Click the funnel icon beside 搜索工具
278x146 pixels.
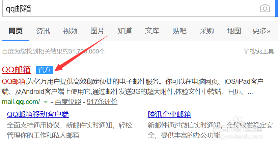(x=246, y=51)
